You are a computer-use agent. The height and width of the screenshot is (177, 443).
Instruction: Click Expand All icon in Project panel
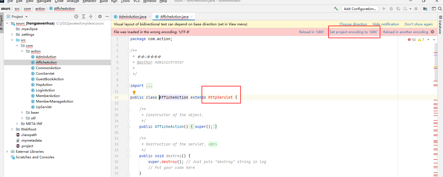point(84,16)
